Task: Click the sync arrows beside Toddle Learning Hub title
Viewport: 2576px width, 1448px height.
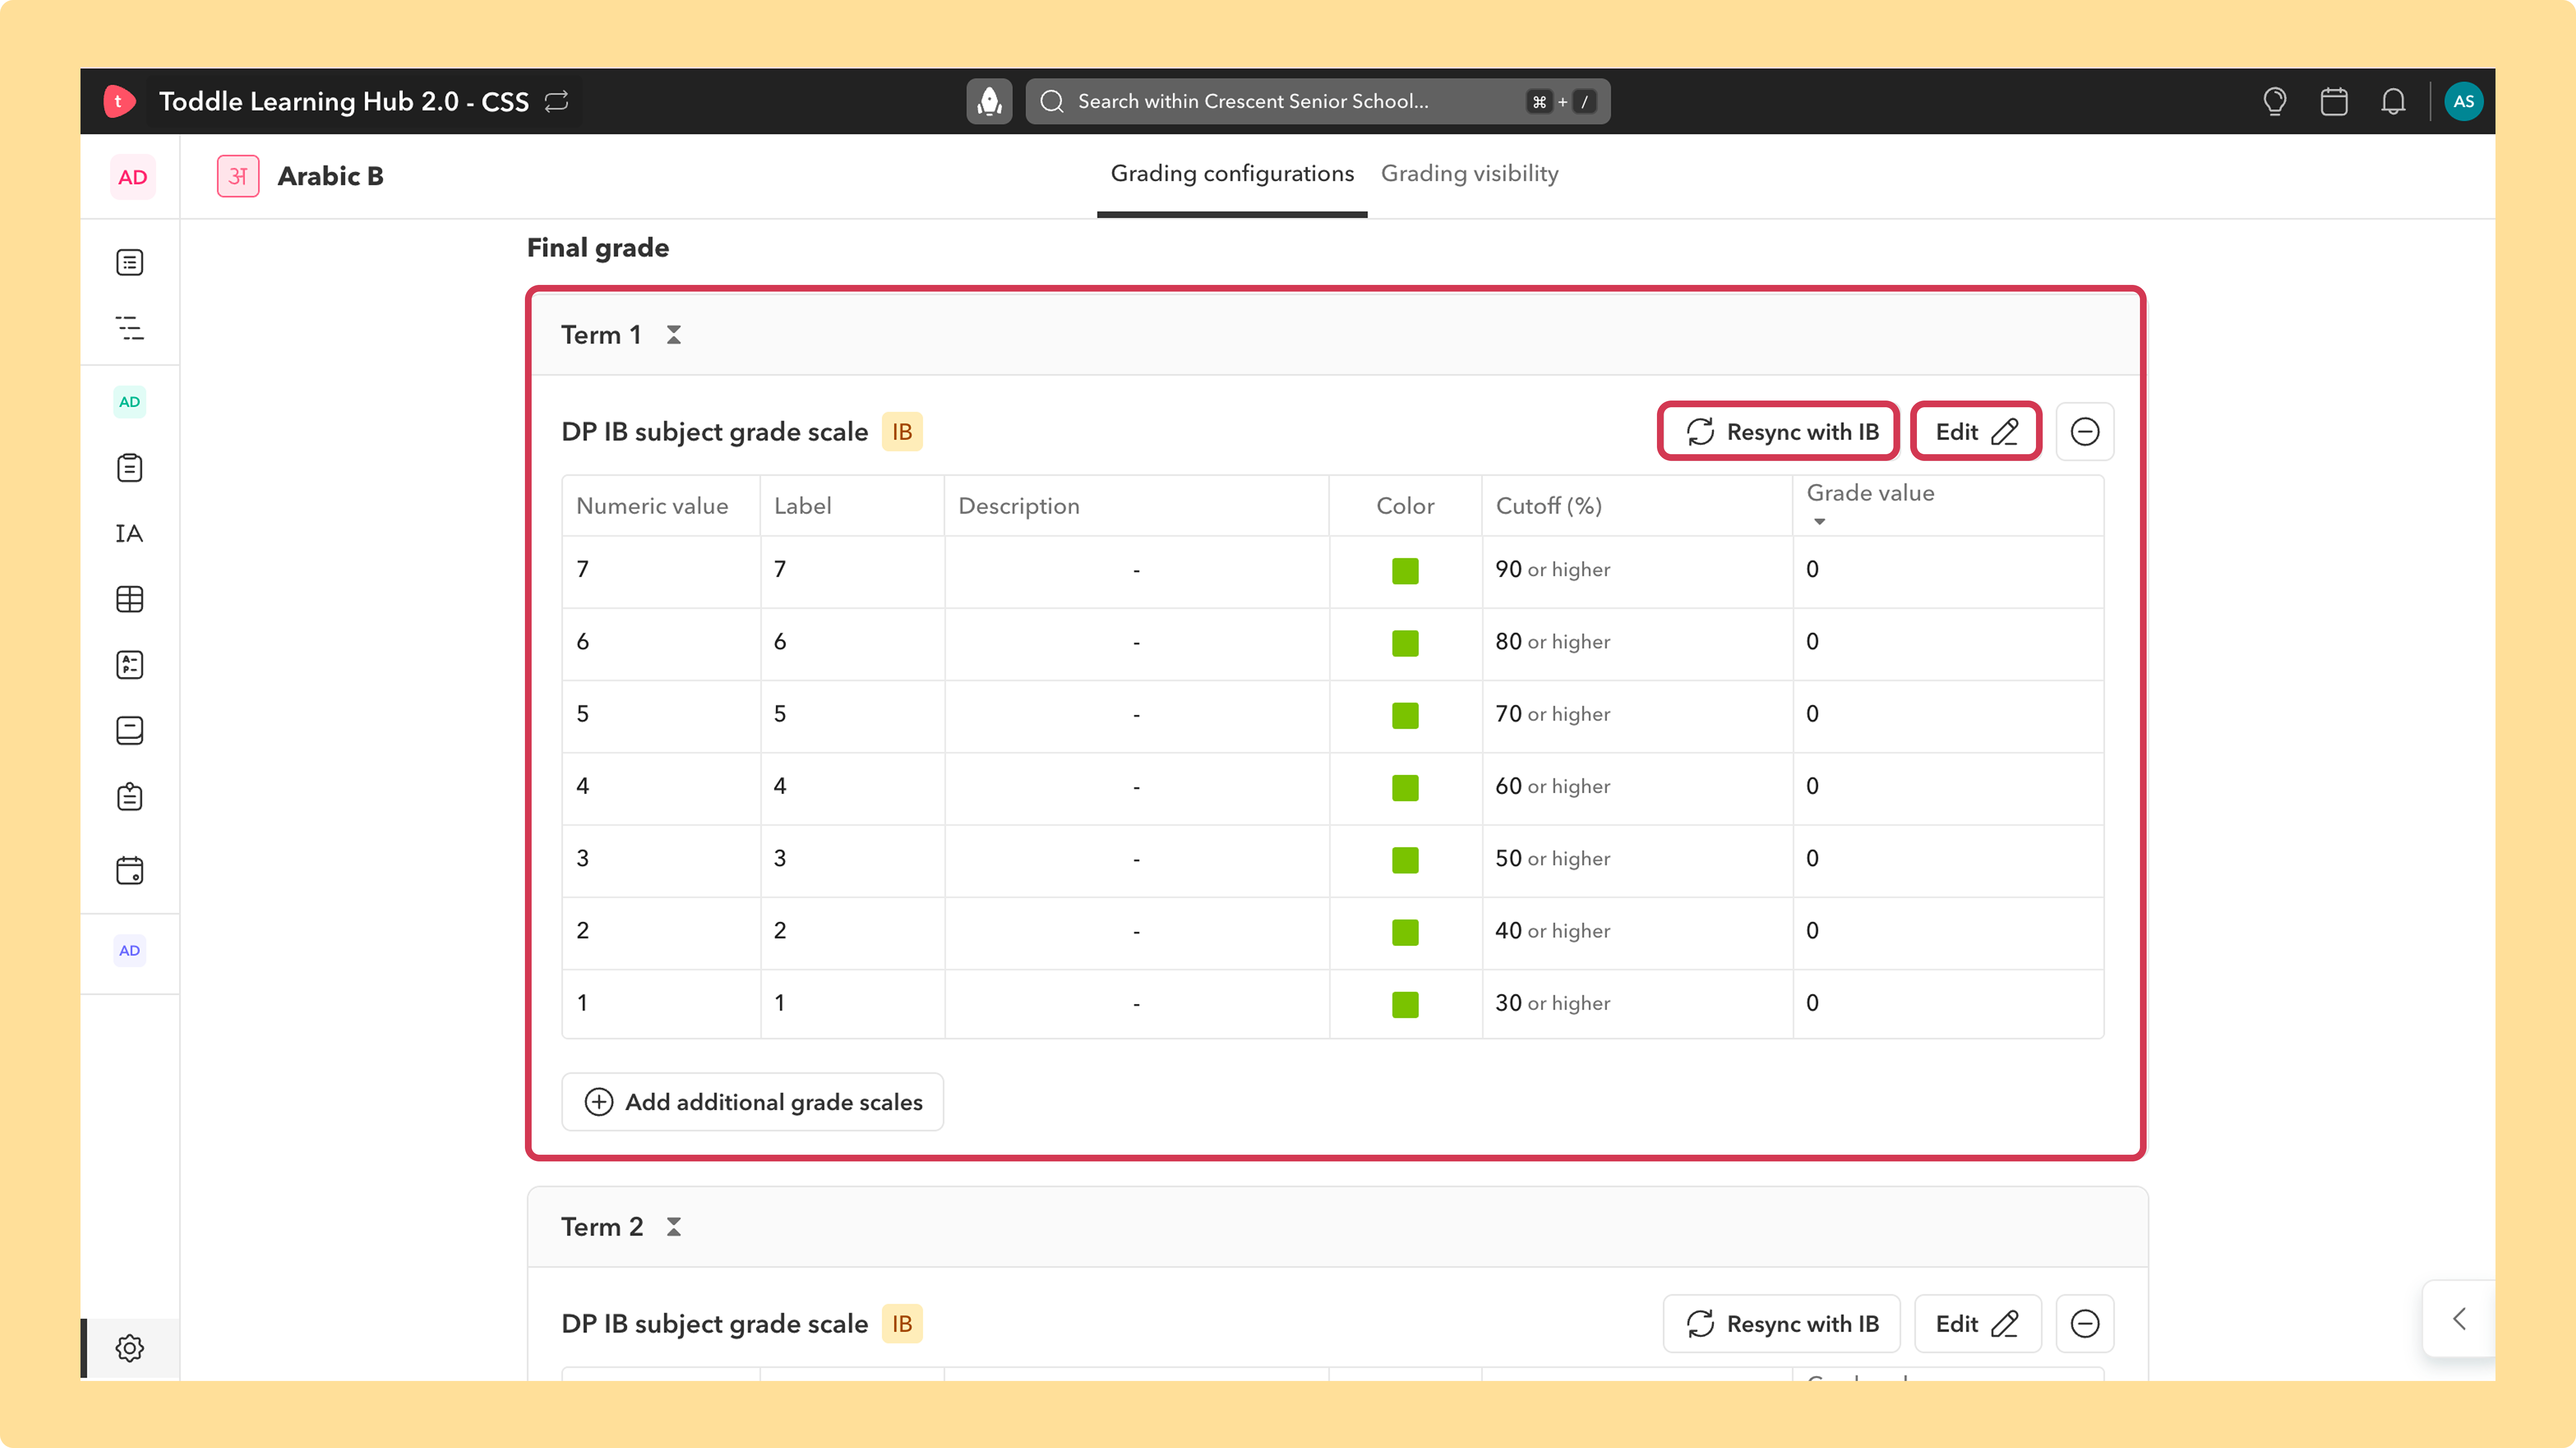Action: tap(557, 101)
